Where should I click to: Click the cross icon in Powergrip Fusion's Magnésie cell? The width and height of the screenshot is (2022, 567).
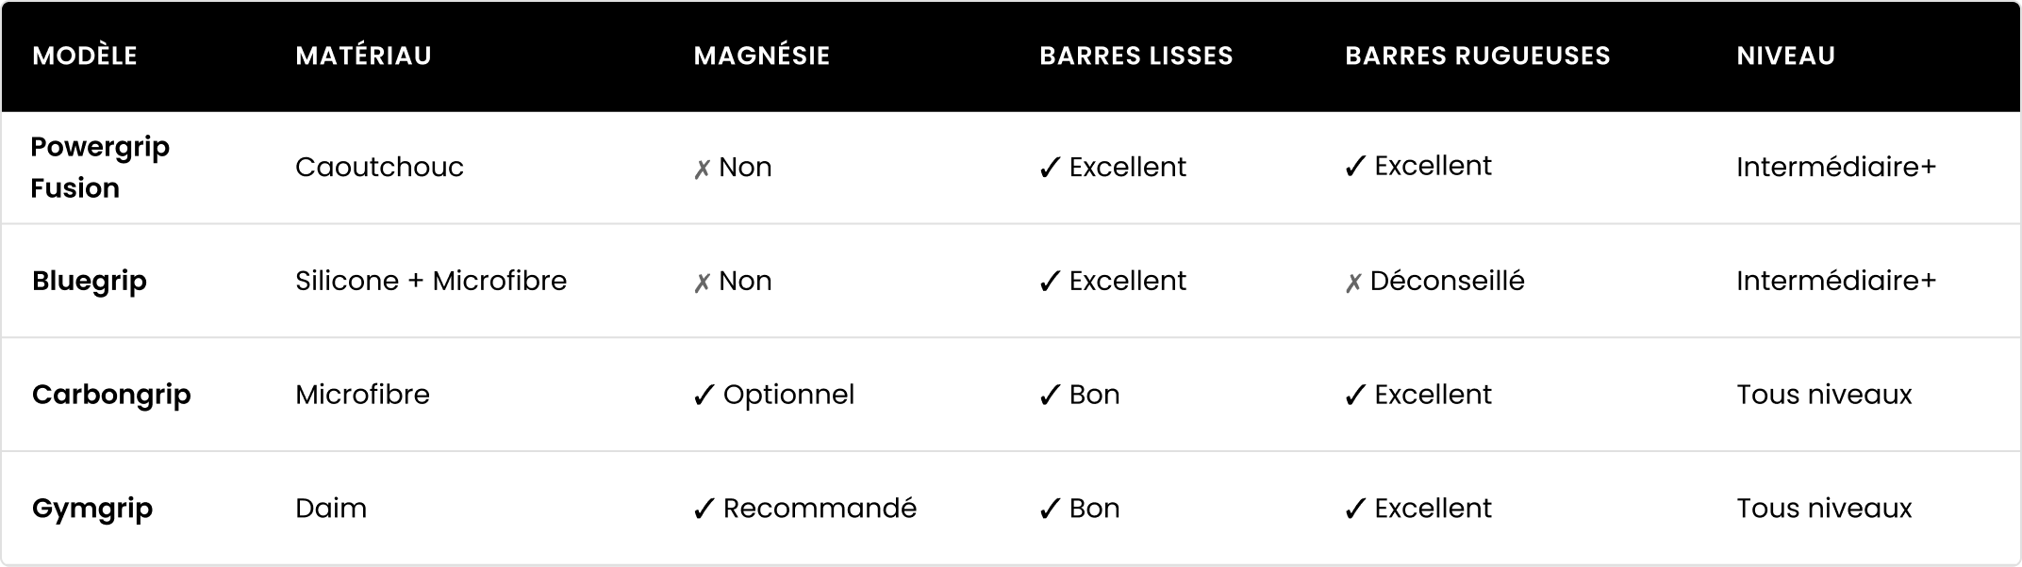tap(703, 170)
